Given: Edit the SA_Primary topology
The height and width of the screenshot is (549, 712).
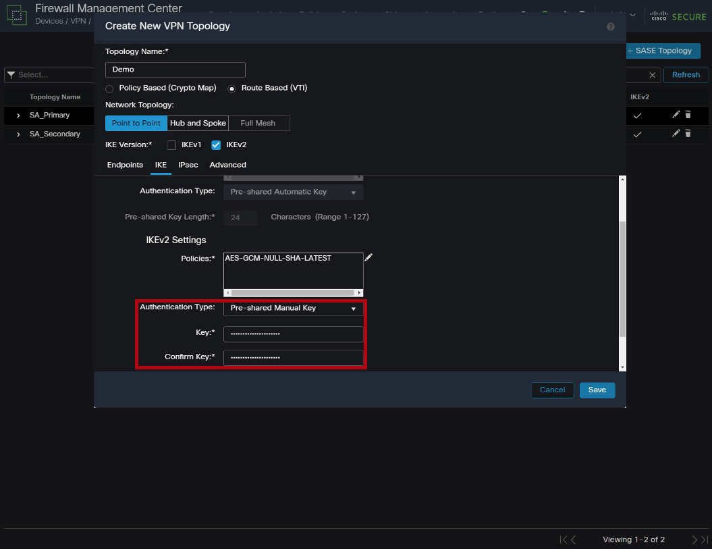Looking at the screenshot, I should [x=676, y=115].
